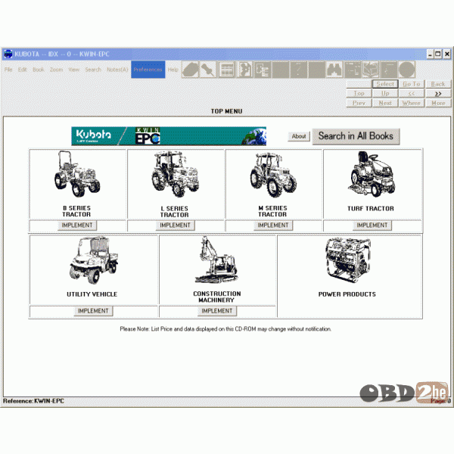
Task: Click the << rewind navigation button
Action: click(412, 94)
